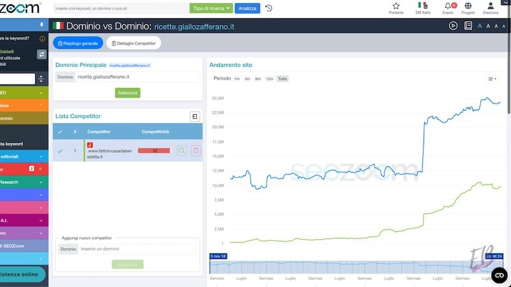Open Eleonora user profile icon
Image resolution: width=511 pixels, height=287 pixels.
[x=491, y=8]
